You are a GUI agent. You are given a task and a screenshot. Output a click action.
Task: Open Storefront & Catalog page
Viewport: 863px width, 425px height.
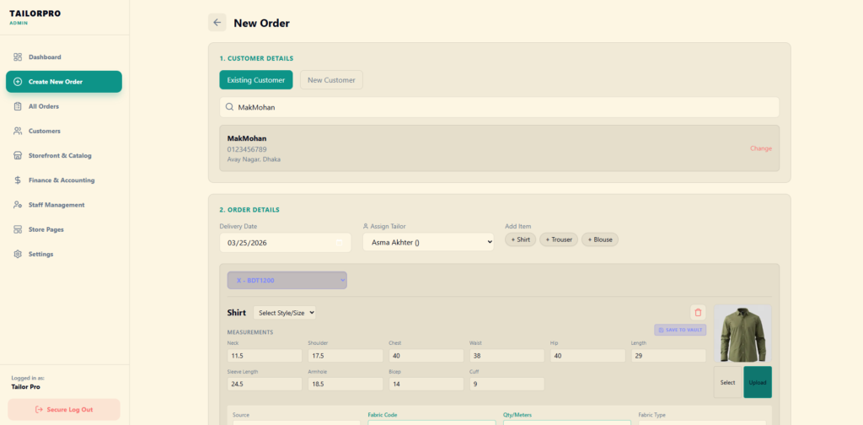tap(59, 155)
